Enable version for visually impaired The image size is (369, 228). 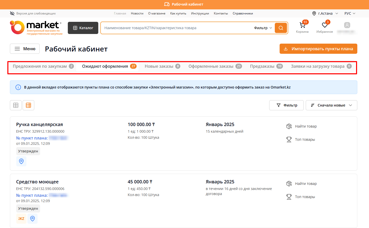tap(33, 13)
